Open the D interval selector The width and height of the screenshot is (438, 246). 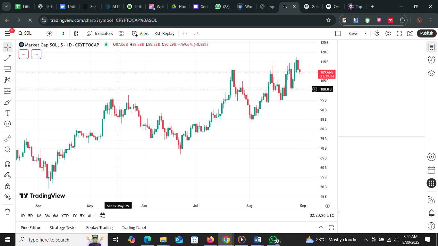pyautogui.click(x=63, y=33)
